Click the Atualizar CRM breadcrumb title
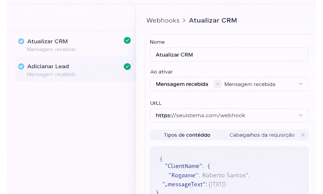Viewport: 323px width, 194px height. pyautogui.click(x=213, y=20)
